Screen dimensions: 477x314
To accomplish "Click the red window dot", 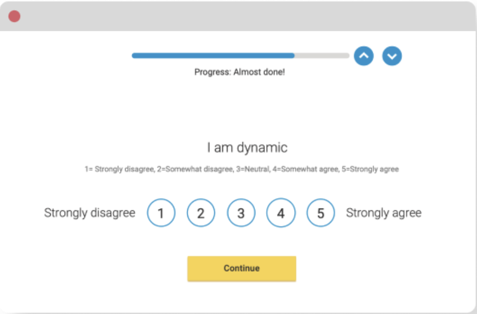I will [14, 16].
